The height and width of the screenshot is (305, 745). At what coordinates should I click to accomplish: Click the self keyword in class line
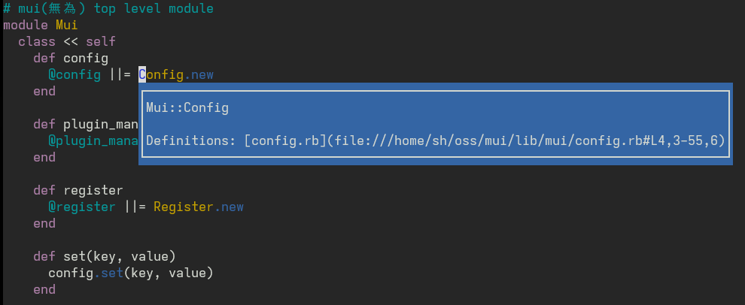101,41
